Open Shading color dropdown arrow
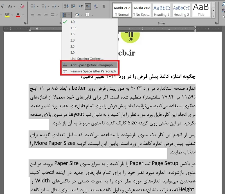Screen dimensions: 225x194 tap(82, 15)
